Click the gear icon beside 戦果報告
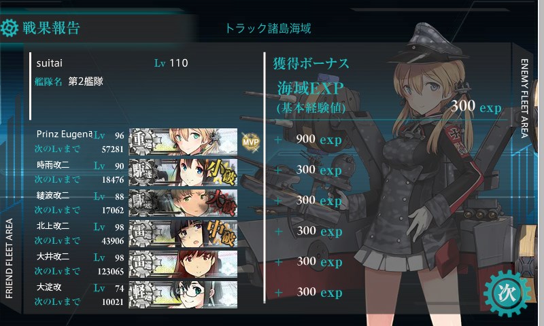This screenshot has height=326, width=544. point(9,28)
